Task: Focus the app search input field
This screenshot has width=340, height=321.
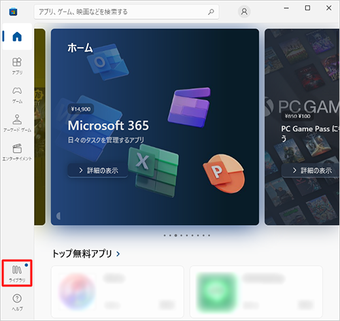Action: tap(126, 12)
